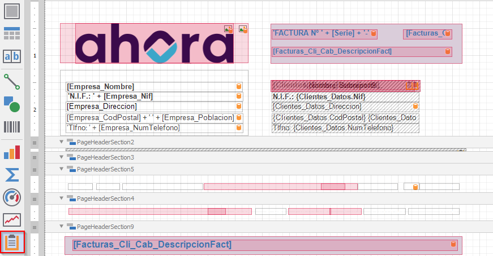Screen dimensions: 493x256
Task: Collapse PageHeaderSection4 band
Action: (62, 198)
